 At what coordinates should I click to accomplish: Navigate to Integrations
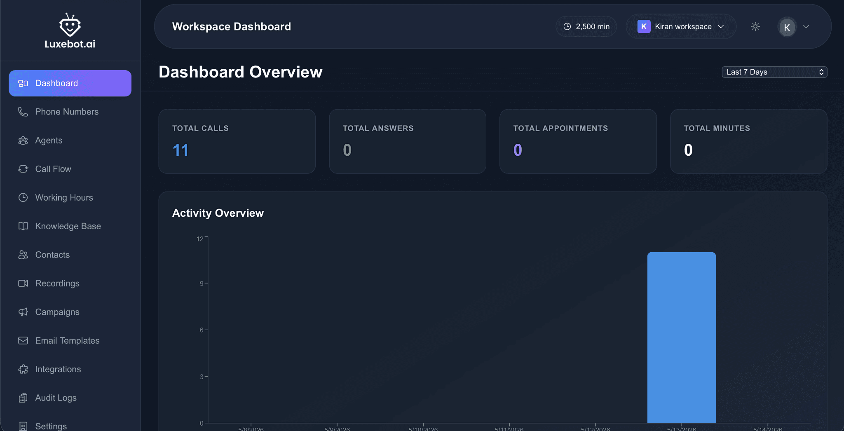click(x=70, y=369)
